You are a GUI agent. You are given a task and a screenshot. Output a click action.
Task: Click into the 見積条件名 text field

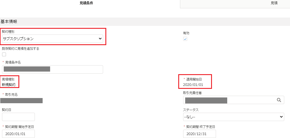point(52,69)
